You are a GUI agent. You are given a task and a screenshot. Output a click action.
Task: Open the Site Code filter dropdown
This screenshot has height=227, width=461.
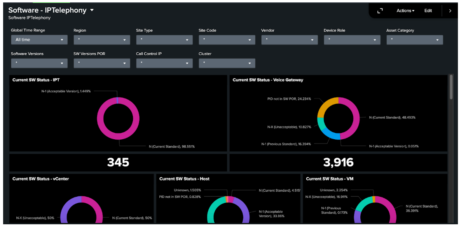pos(227,40)
